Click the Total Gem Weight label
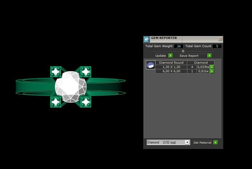 coord(159,46)
